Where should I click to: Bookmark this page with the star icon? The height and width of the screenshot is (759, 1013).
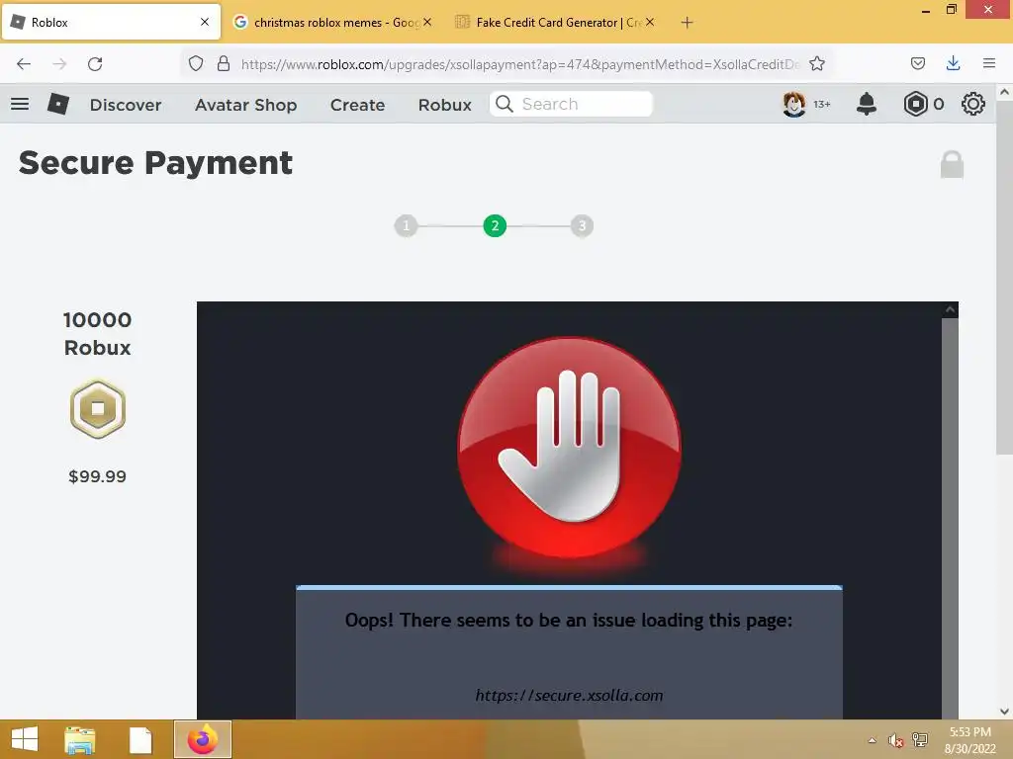(817, 63)
